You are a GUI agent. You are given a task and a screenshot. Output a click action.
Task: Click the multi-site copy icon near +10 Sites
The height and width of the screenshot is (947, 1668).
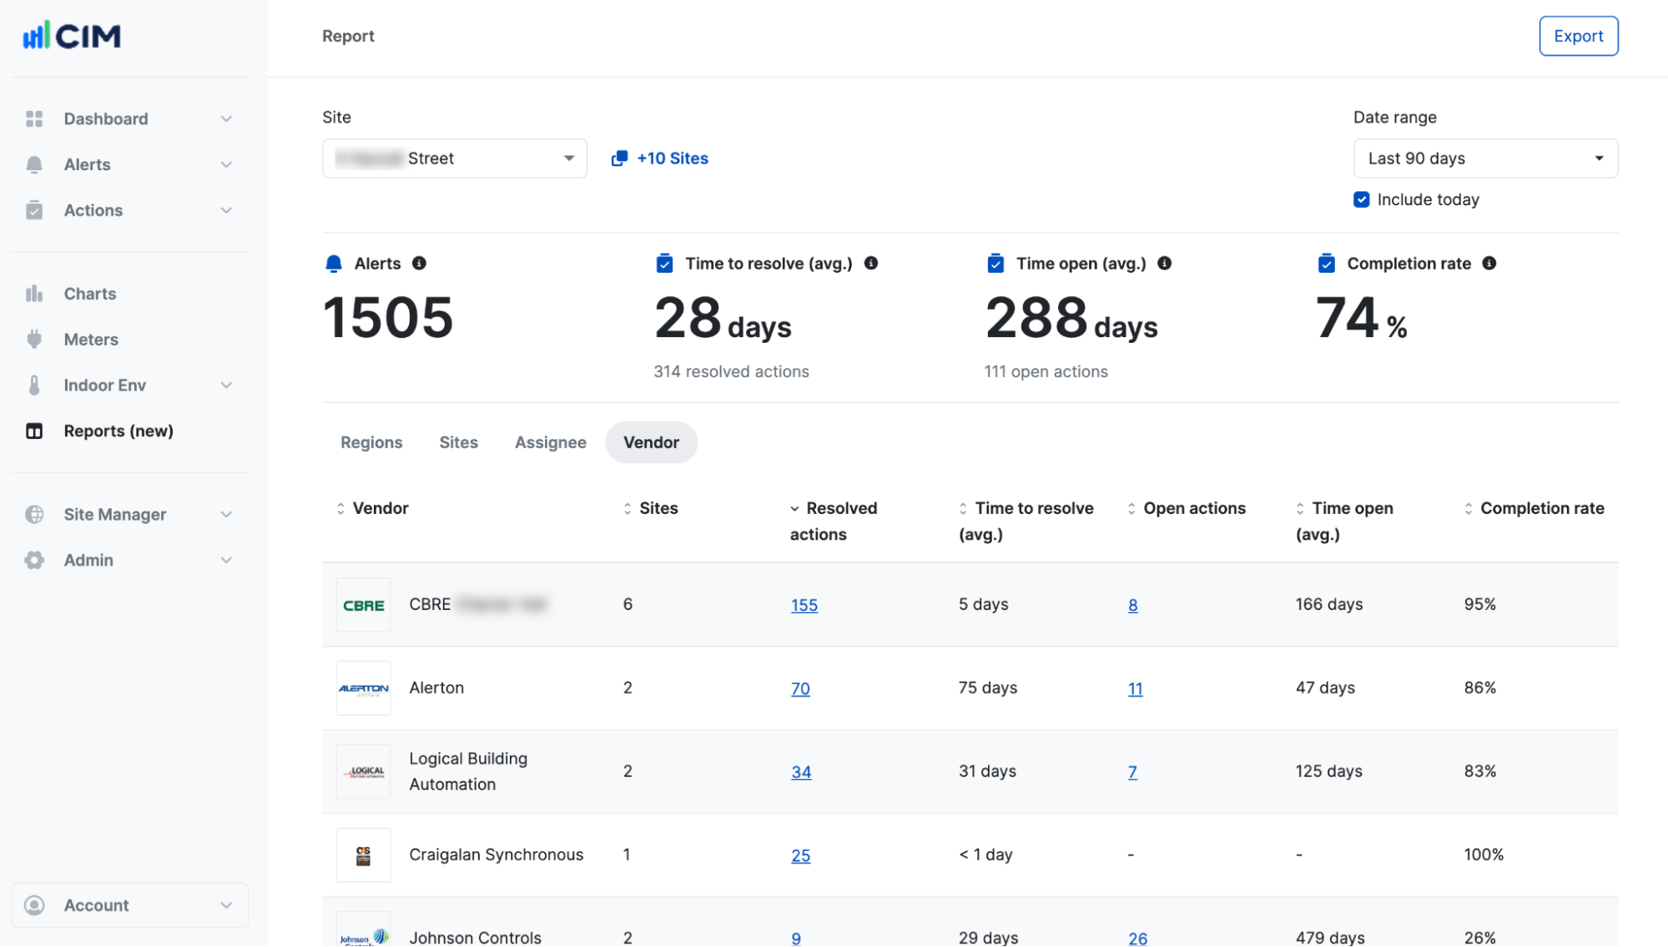(619, 159)
